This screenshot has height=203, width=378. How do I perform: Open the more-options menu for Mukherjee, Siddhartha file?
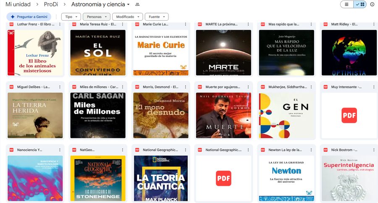[x=311, y=87]
